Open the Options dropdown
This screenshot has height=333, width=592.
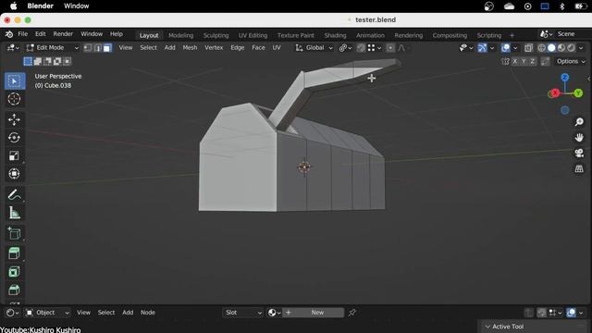pyautogui.click(x=571, y=61)
